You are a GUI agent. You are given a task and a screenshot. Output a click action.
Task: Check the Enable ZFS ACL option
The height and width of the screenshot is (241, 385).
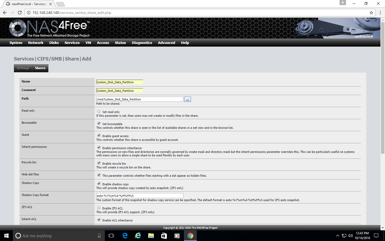(99, 208)
